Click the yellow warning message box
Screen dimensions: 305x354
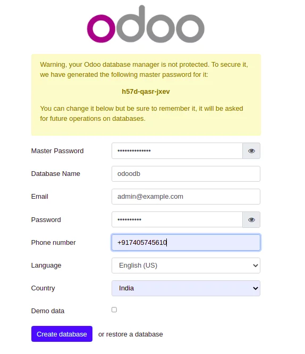tap(146, 95)
